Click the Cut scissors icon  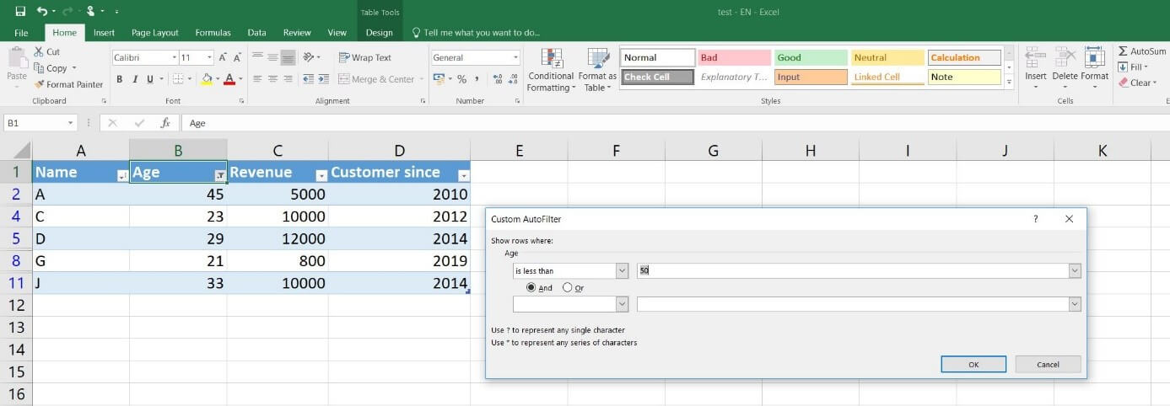pos(39,52)
